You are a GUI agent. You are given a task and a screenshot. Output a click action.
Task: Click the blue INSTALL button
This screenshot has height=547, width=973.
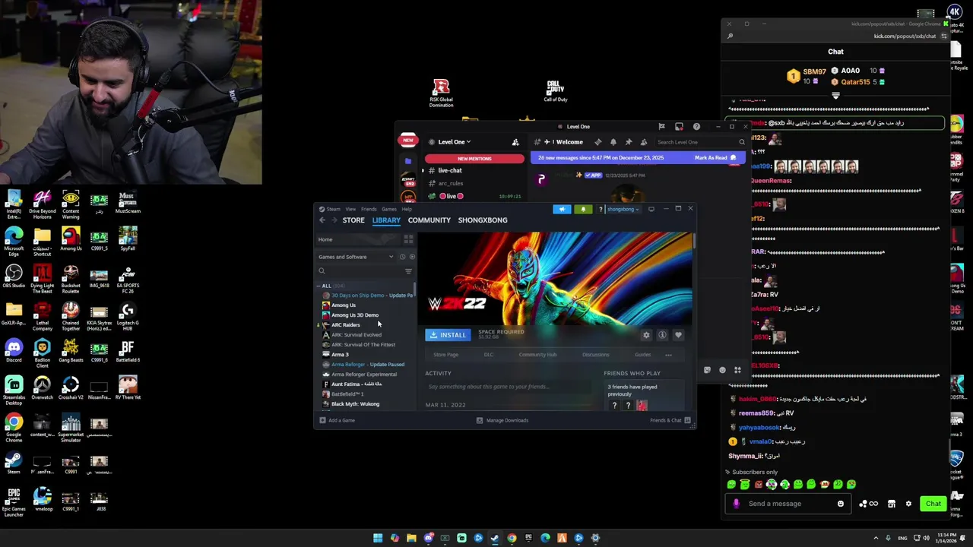[447, 335]
